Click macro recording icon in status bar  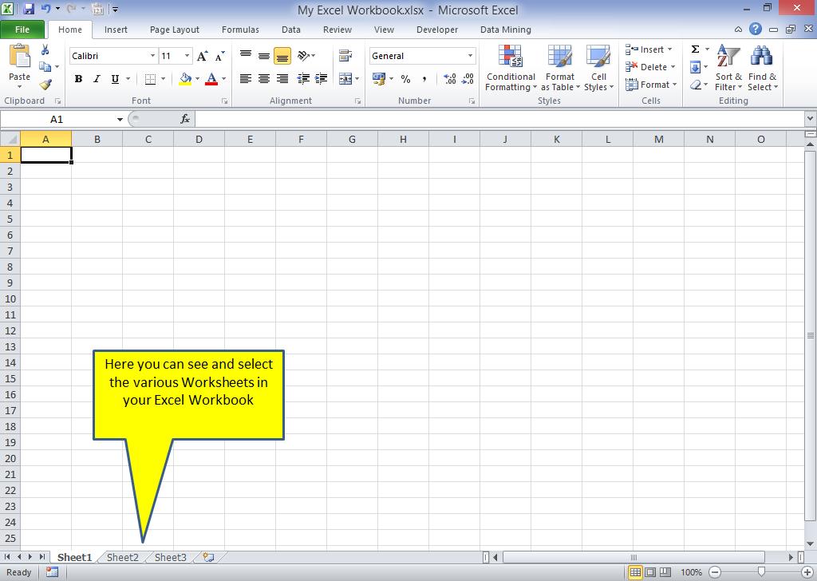tap(52, 571)
